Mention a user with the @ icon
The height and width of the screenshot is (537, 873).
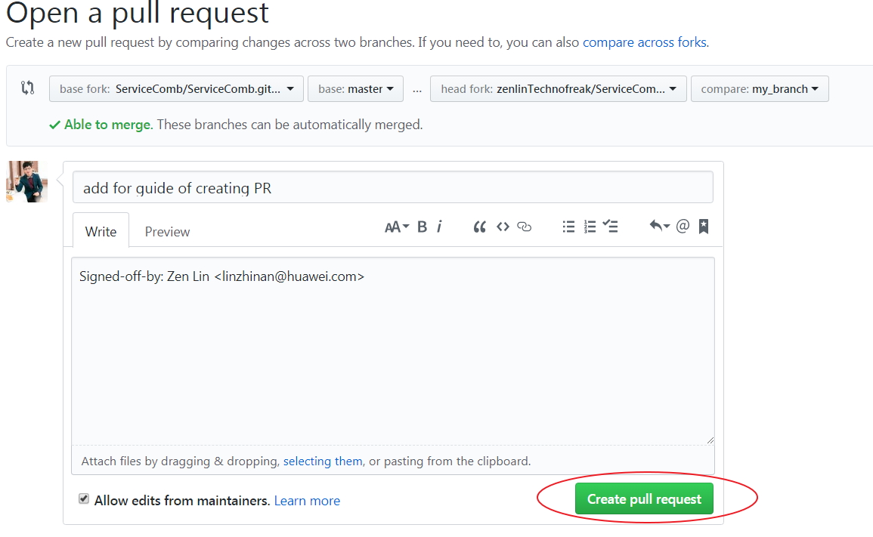tap(683, 227)
